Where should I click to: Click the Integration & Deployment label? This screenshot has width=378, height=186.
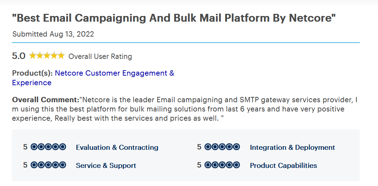tap(292, 147)
